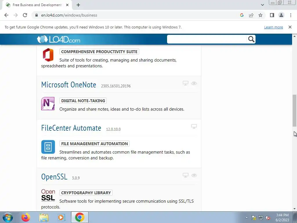
Task: Open Chrome side panel
Action: tap(272, 15)
